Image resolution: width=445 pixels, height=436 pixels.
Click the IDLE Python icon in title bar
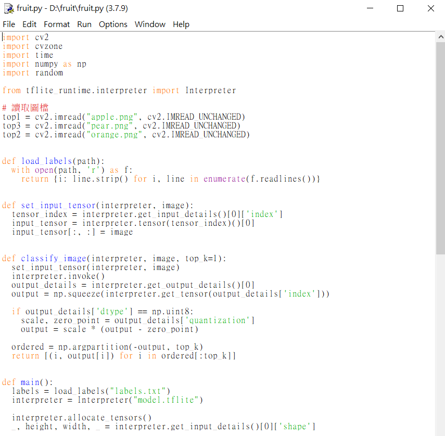(9, 8)
